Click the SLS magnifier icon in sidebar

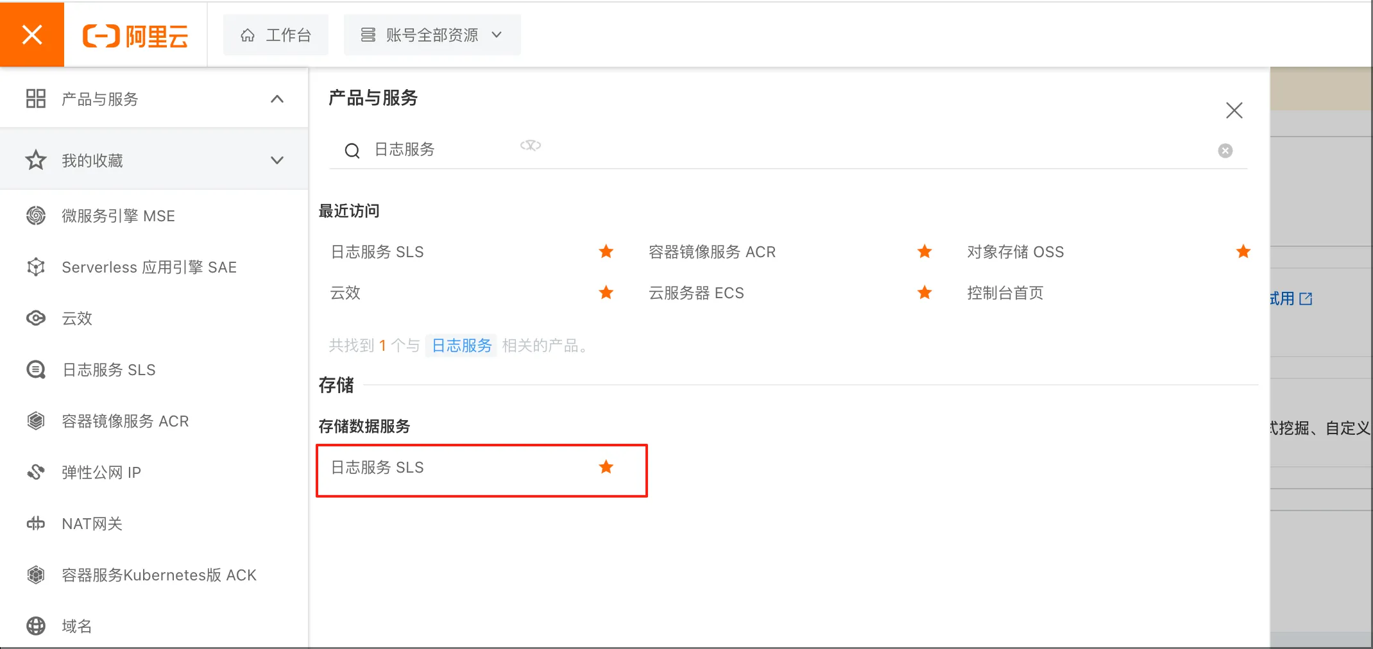pyautogui.click(x=36, y=369)
